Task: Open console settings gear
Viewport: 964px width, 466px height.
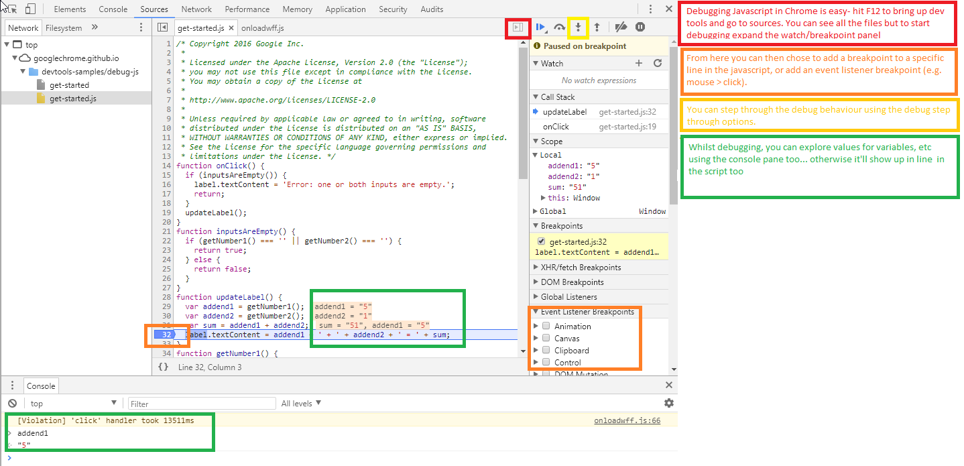Action: pos(668,403)
